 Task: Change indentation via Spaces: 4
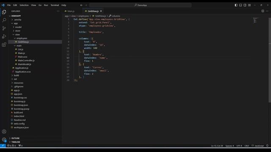(230, 146)
